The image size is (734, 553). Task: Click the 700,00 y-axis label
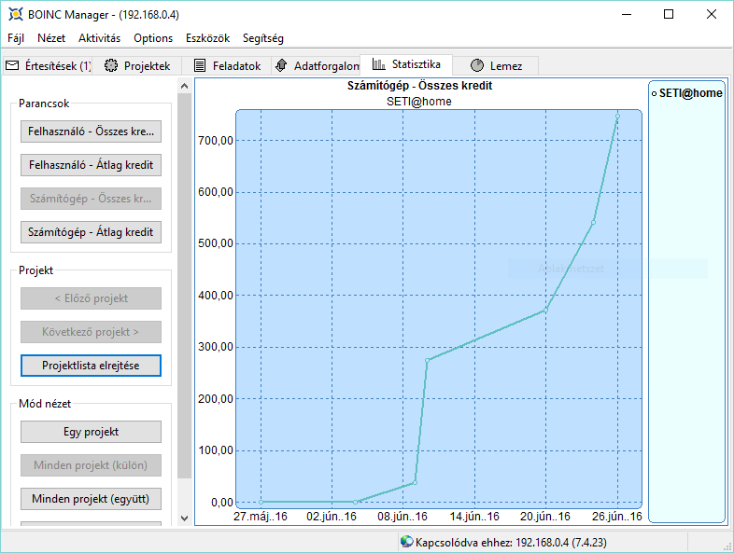pos(216,141)
